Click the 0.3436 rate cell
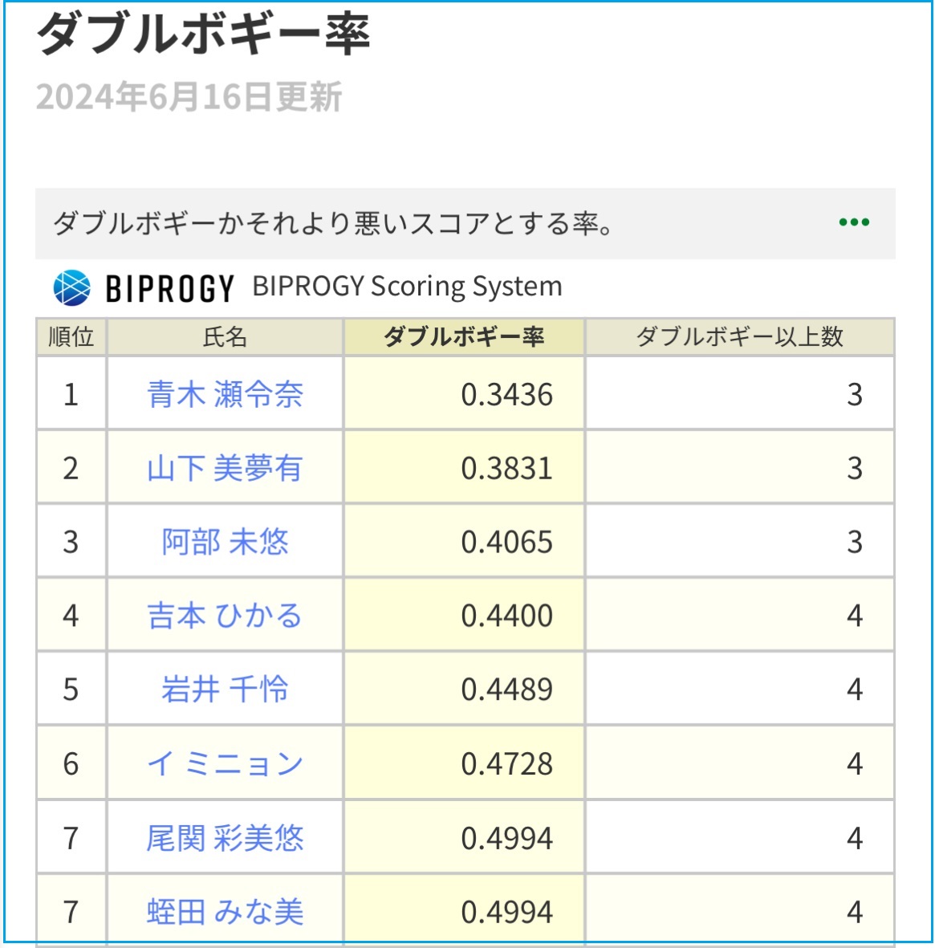 (506, 394)
